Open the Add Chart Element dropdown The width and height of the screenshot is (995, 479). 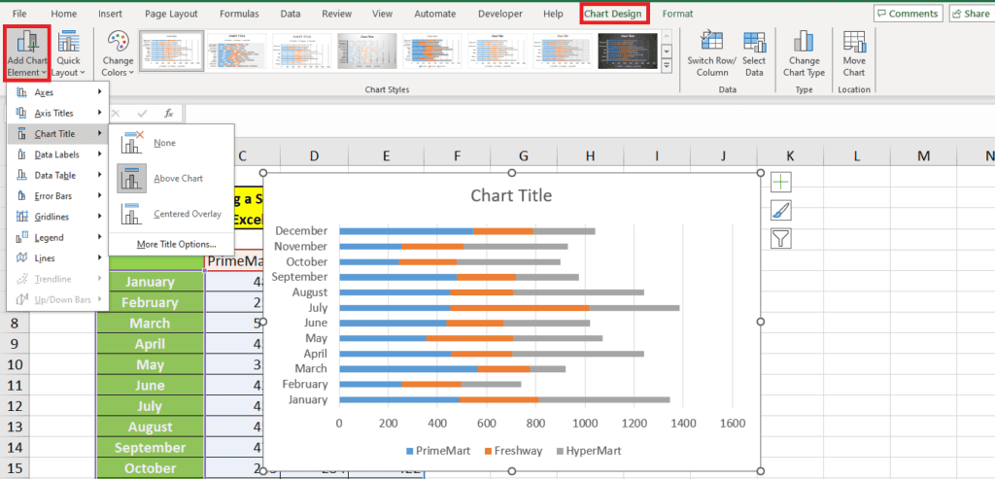point(26,53)
